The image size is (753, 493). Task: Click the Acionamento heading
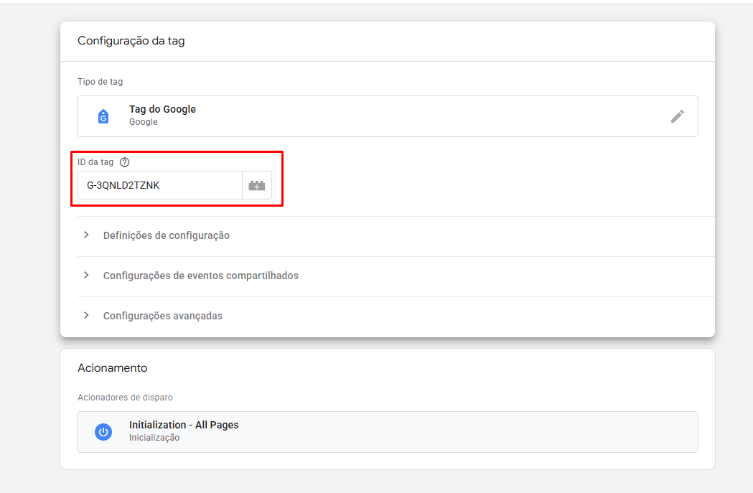point(113,368)
